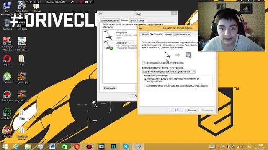The image size is (268, 150).
Task: Open the Opera browser taskbar icon
Action: click(77, 146)
